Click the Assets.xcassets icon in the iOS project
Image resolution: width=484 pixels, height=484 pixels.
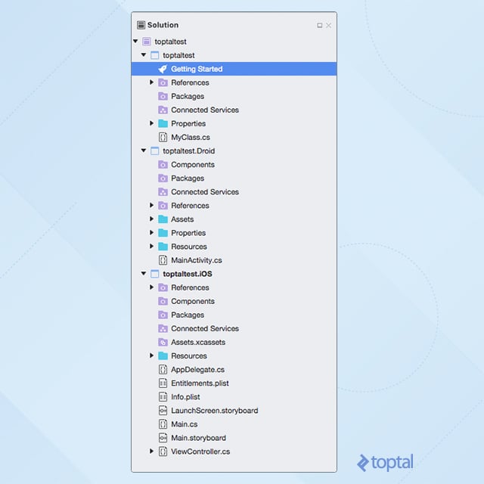coord(163,342)
